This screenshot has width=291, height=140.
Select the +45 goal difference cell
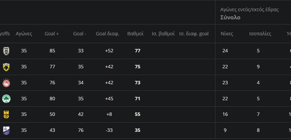109,99
